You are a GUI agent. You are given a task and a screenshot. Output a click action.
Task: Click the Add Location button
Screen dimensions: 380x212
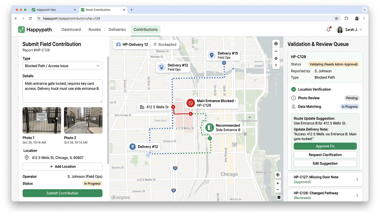62,166
